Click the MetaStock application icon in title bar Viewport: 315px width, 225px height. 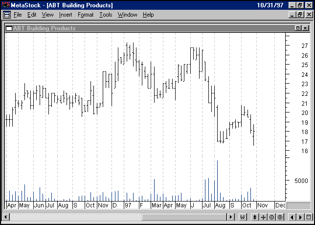point(6,5)
